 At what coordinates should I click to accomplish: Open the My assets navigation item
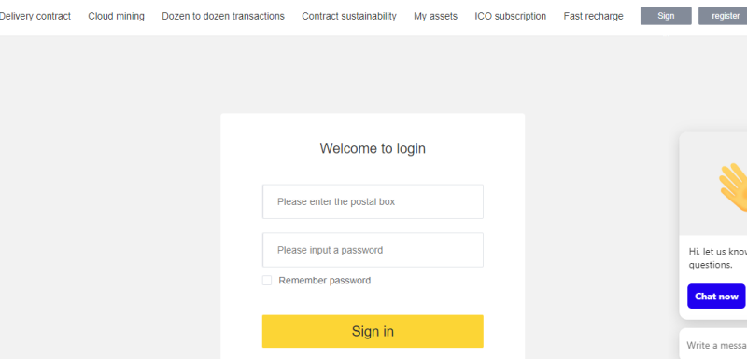pyautogui.click(x=435, y=16)
